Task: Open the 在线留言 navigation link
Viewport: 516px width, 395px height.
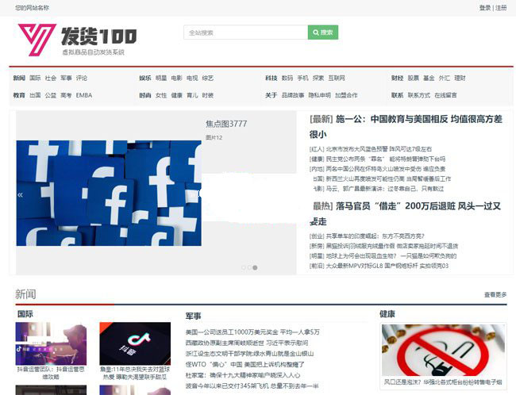Action: (x=445, y=95)
